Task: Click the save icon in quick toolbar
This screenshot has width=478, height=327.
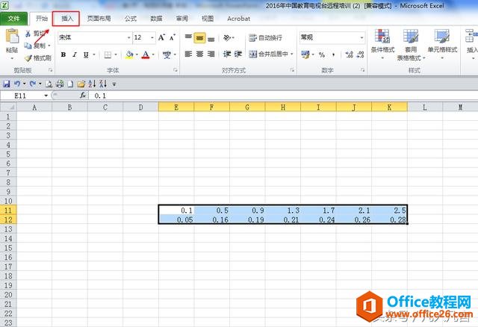Action: [x=7, y=84]
